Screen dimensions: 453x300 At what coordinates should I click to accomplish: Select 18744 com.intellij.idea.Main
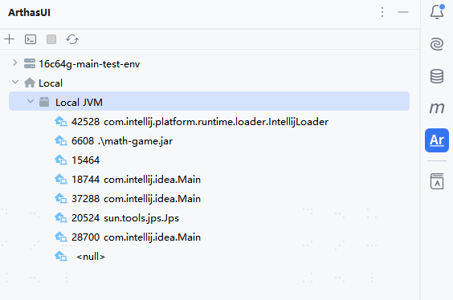tap(136, 180)
